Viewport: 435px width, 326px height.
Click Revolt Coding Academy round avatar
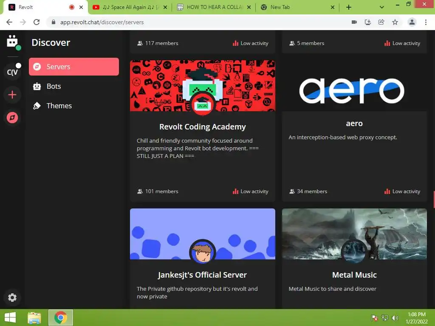coord(203,105)
